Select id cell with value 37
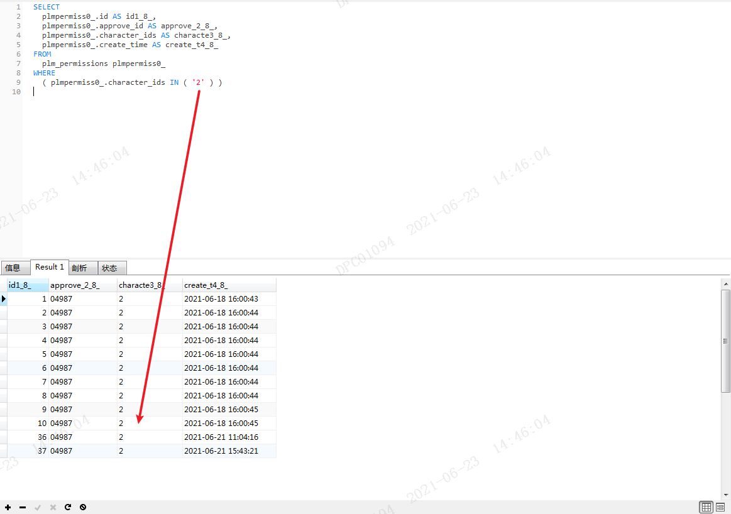This screenshot has width=731, height=514. coord(28,451)
